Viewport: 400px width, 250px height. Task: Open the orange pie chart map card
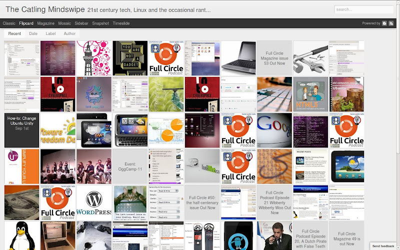click(166, 130)
